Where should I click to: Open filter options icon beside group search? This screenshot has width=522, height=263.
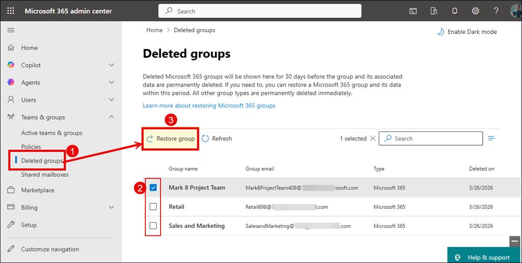point(492,138)
